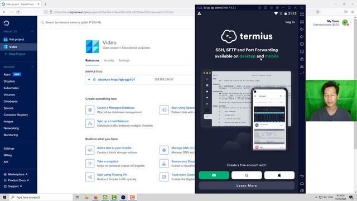The image size is (357, 201).
Task: Click the droplet IP address 128.199.234.51
Action: pos(163,79)
